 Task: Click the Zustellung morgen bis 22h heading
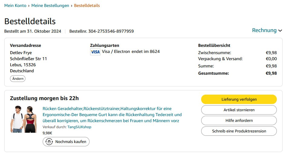(44, 98)
